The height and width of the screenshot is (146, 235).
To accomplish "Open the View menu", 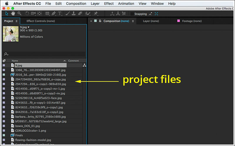I will (142, 4).
